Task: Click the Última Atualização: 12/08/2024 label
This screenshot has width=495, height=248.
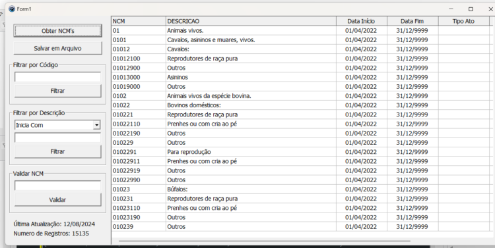Action: coord(54,224)
